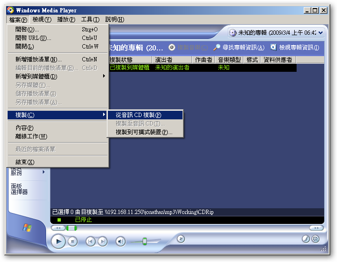Choose 從音訊 CD 複製(F) submenu item
Image resolution: width=337 pixels, height=262 pixels.
tap(145, 115)
